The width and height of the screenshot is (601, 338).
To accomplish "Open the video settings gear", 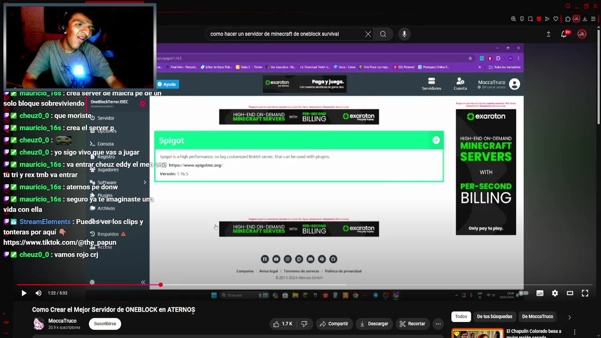I will [x=555, y=293].
